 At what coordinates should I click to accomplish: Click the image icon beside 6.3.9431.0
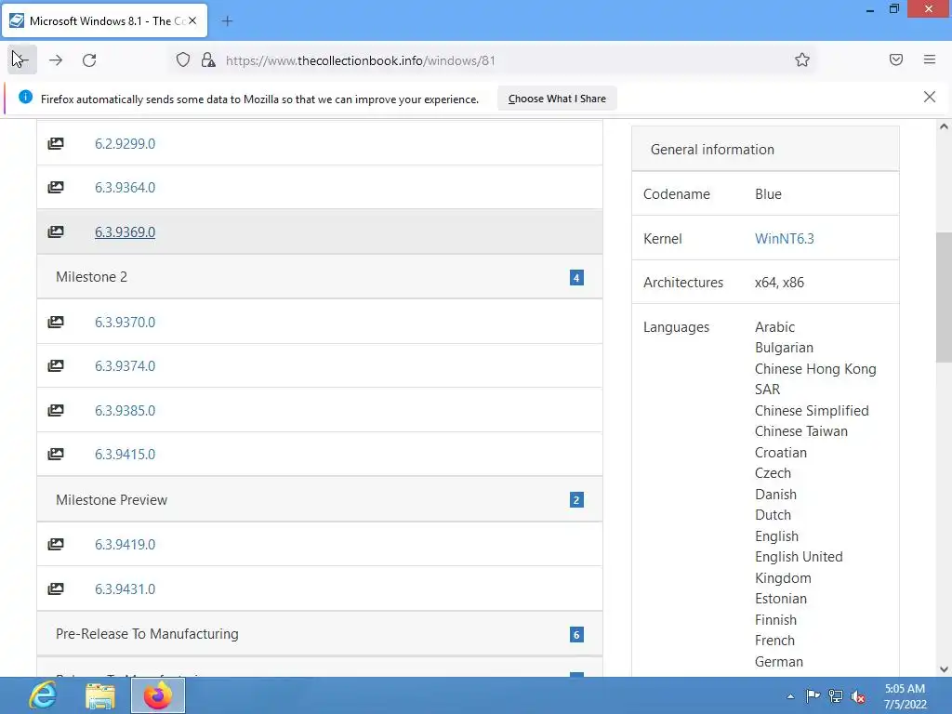[56, 588]
